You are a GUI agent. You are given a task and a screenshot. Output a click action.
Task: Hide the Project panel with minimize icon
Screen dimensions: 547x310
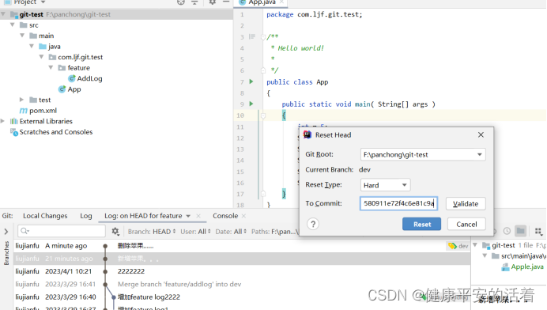[x=226, y=2]
